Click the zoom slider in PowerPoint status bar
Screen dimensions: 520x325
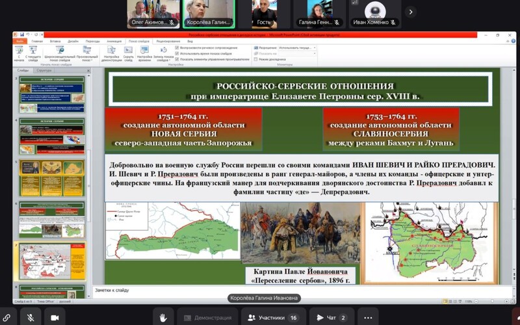[x=491, y=302]
